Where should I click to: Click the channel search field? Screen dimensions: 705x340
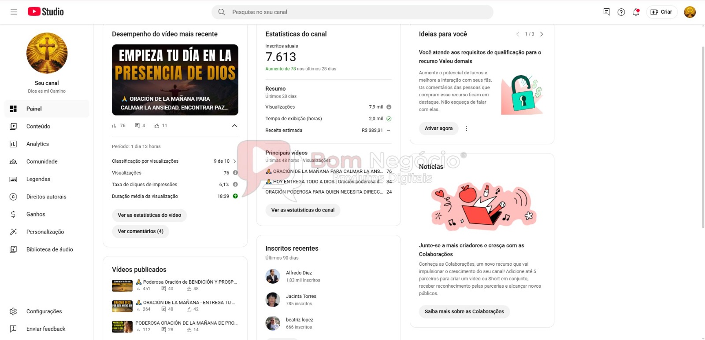pos(352,12)
